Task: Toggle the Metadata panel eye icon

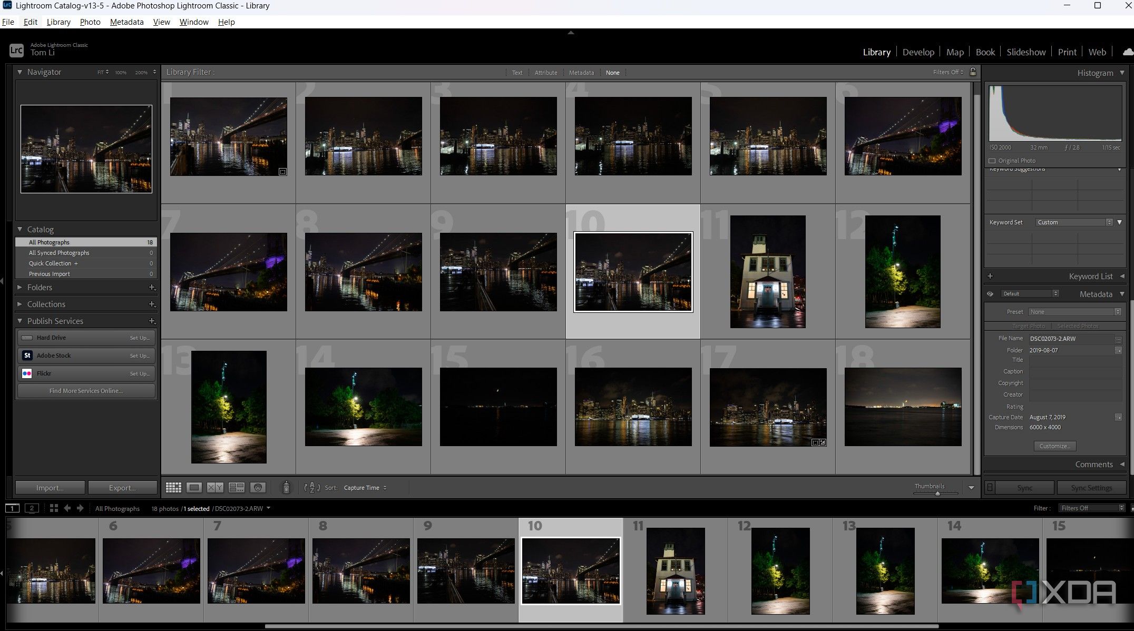Action: [990, 294]
